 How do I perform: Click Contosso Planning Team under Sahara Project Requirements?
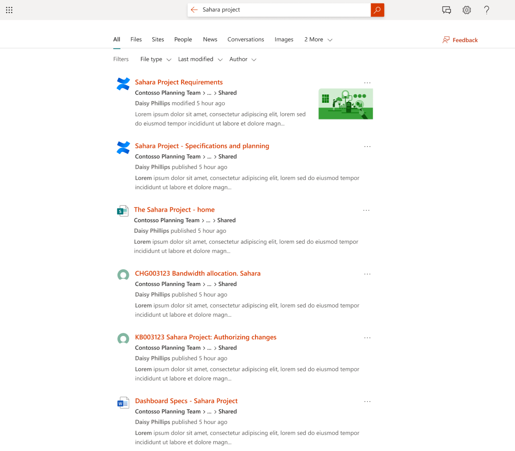coord(168,93)
